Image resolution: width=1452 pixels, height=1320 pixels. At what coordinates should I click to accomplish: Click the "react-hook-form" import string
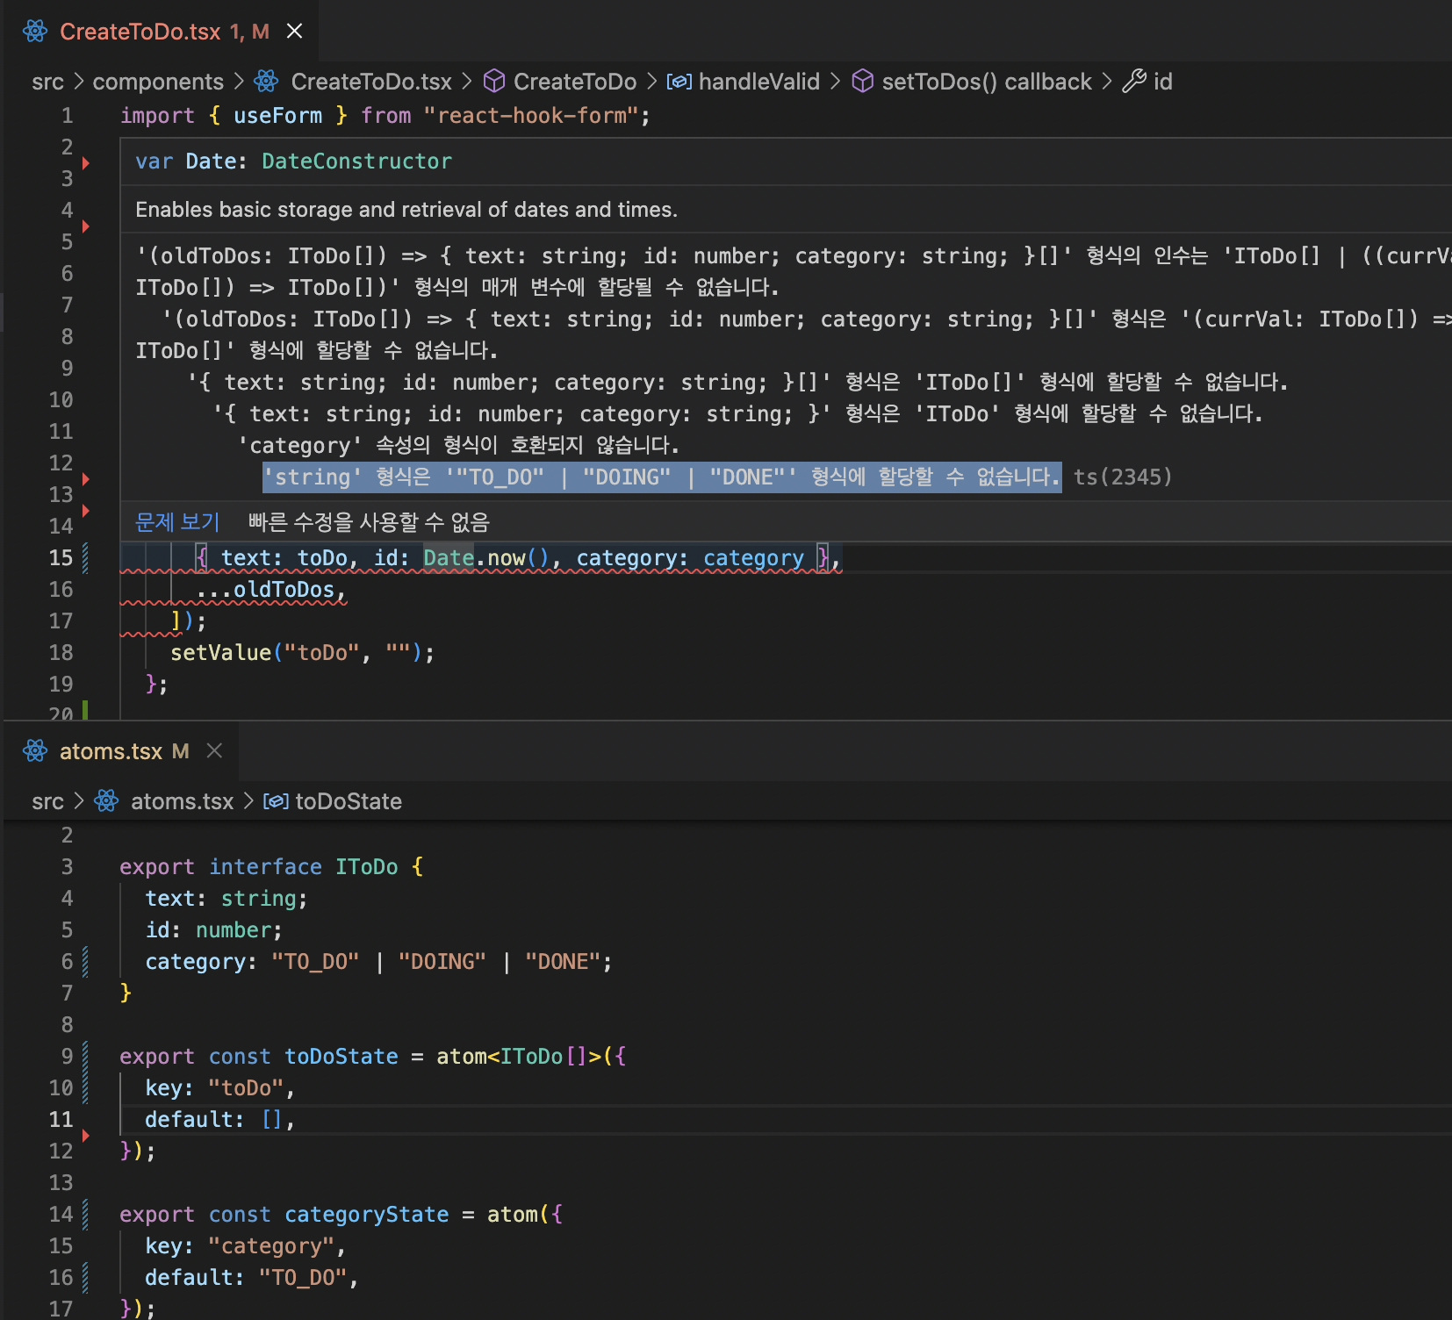tap(532, 116)
